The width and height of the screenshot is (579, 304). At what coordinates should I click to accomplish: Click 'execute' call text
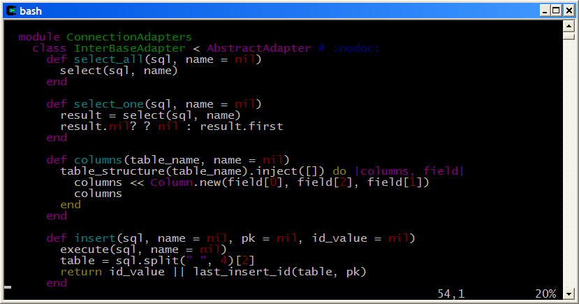[x=85, y=249]
